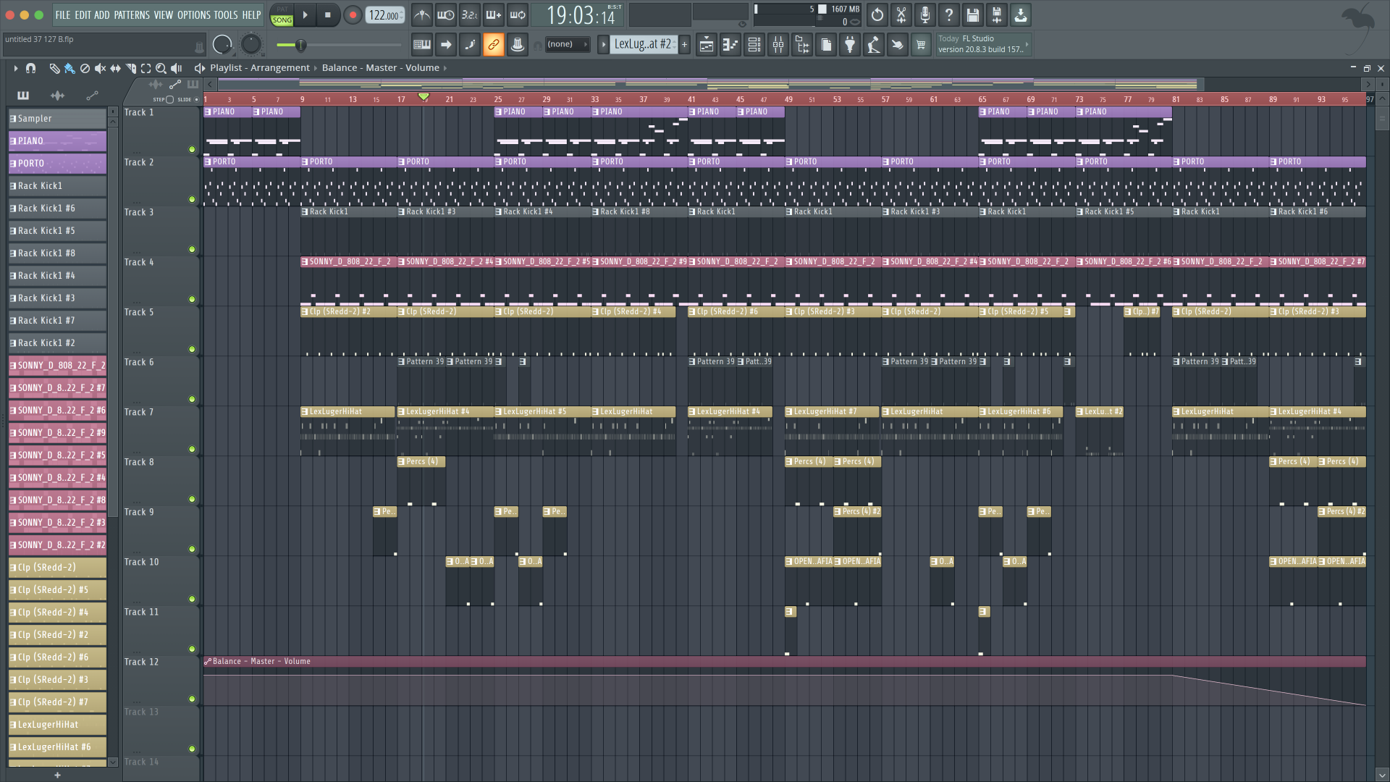The width and height of the screenshot is (1390, 782).
Task: Select the Slice tool in playlist toolbar
Action: click(131, 68)
